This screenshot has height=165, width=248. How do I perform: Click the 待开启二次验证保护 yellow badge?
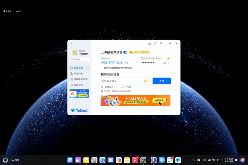coord(140,52)
